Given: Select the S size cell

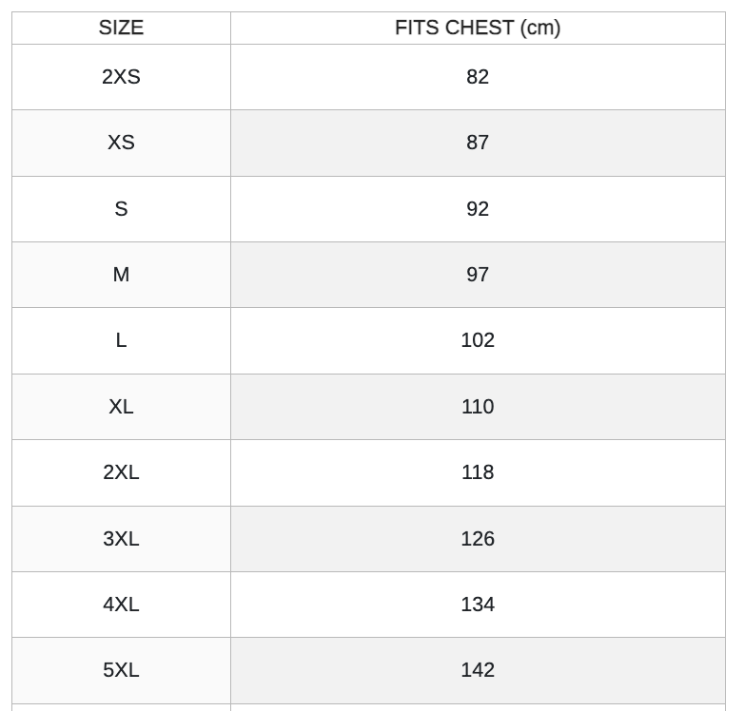Looking at the screenshot, I should click(121, 209).
